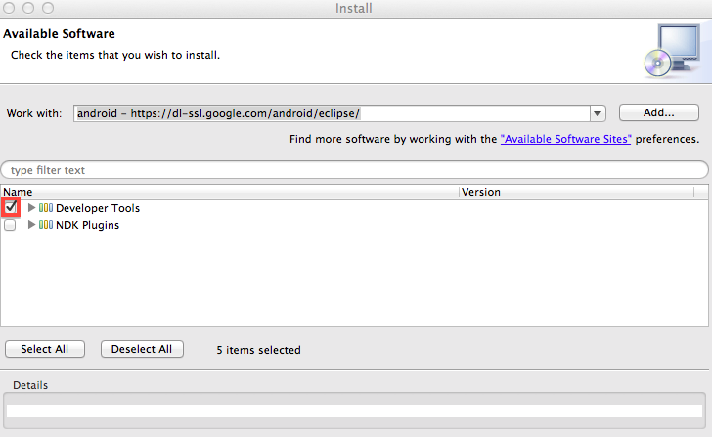Check the NDK Plugins checkbox
This screenshot has width=712, height=437.
(10, 225)
